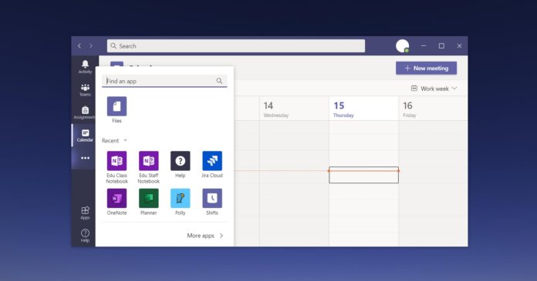Launch the Jira Cloud app
Screen dimensions: 537x281
(x=212, y=161)
